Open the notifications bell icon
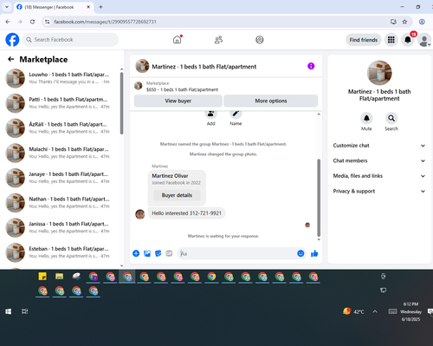Image resolution: width=433 pixels, height=346 pixels. pos(408,40)
